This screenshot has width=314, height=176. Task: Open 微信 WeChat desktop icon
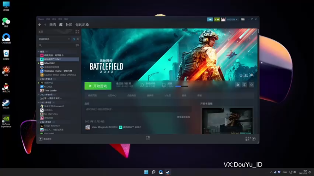[6, 22]
